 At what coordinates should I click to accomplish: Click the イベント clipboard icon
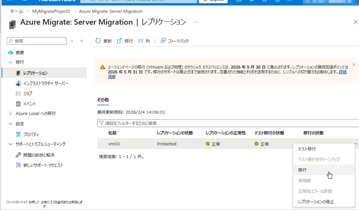[x=18, y=104]
